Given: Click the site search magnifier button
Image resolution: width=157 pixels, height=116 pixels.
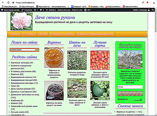Looking at the screenshot, I should coord(37,50).
